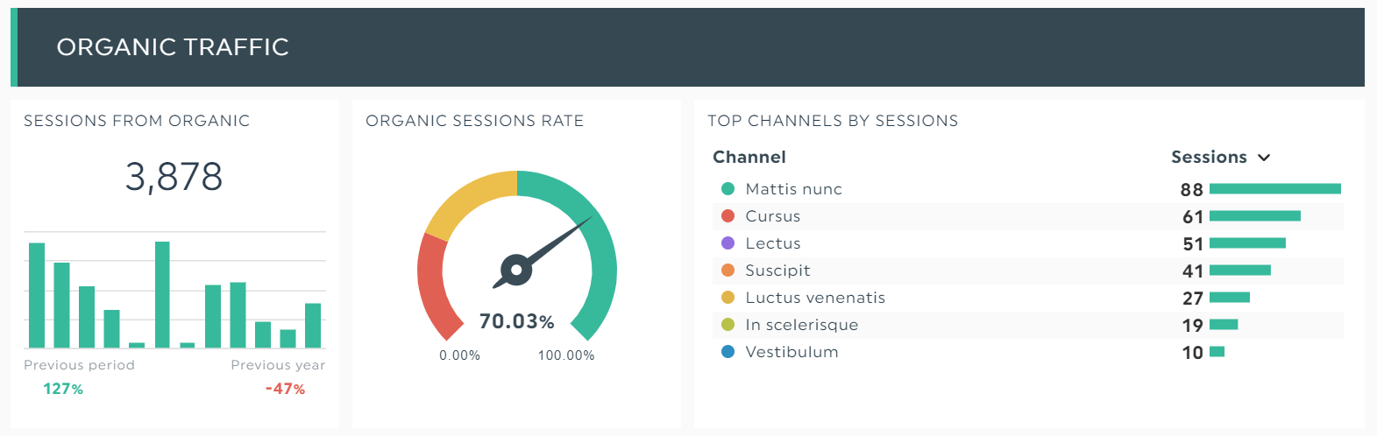Click the 127% previous period value

[x=63, y=389]
